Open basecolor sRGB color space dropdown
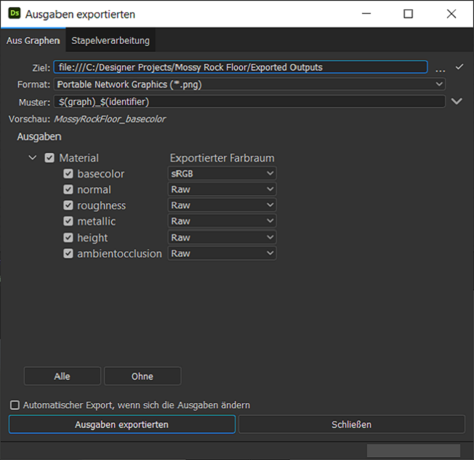474x460 pixels. [x=222, y=174]
